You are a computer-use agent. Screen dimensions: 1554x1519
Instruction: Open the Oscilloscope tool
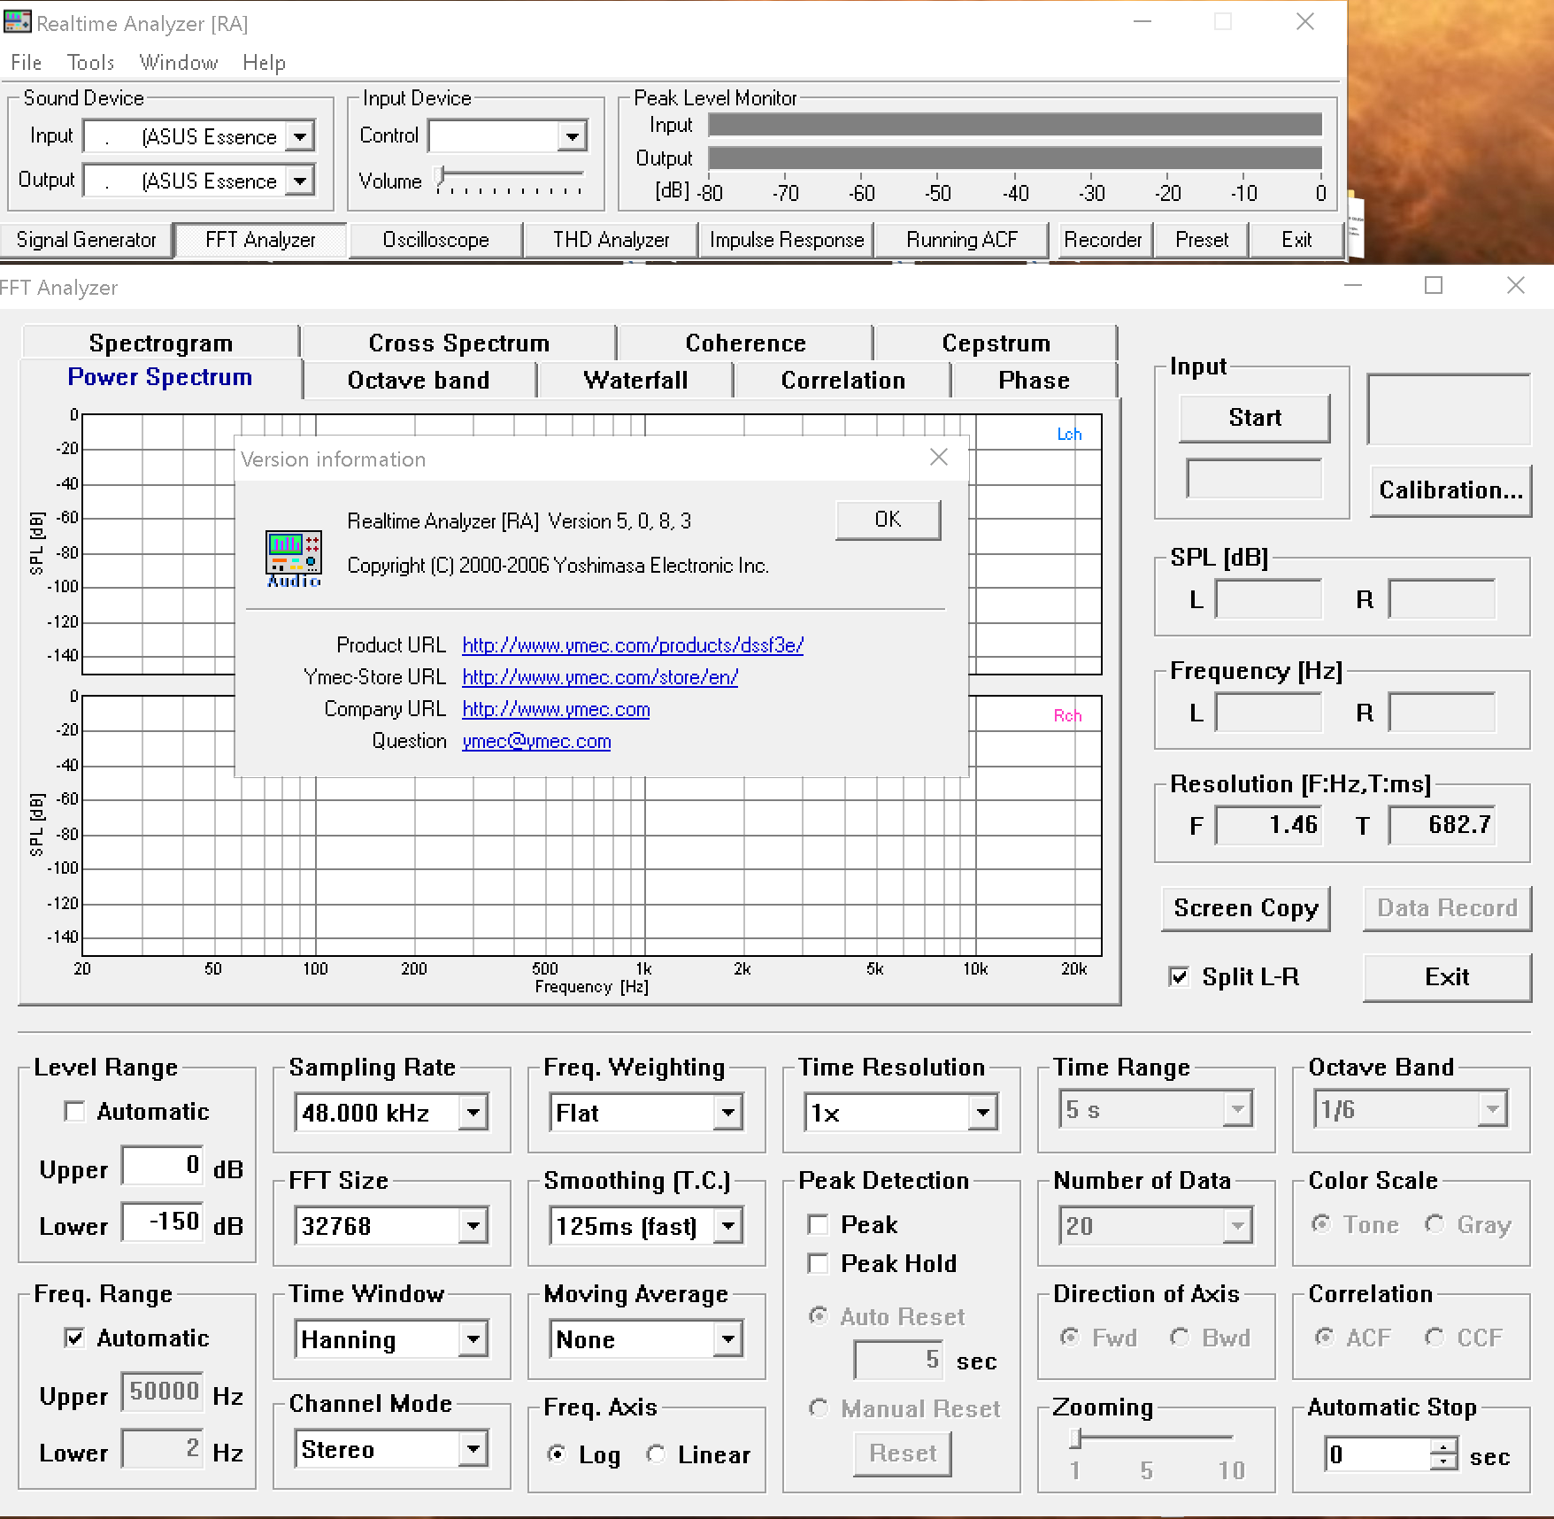[x=435, y=240]
